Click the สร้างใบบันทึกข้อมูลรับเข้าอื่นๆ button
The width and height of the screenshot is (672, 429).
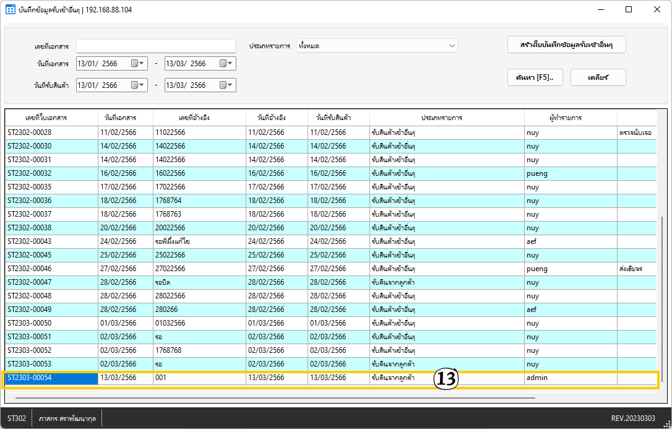click(x=566, y=45)
